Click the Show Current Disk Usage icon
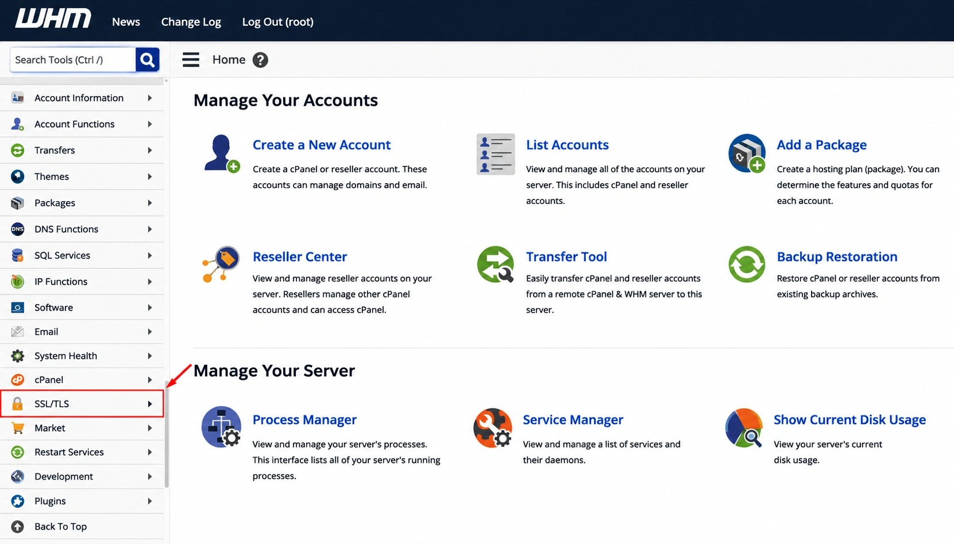 (x=744, y=428)
